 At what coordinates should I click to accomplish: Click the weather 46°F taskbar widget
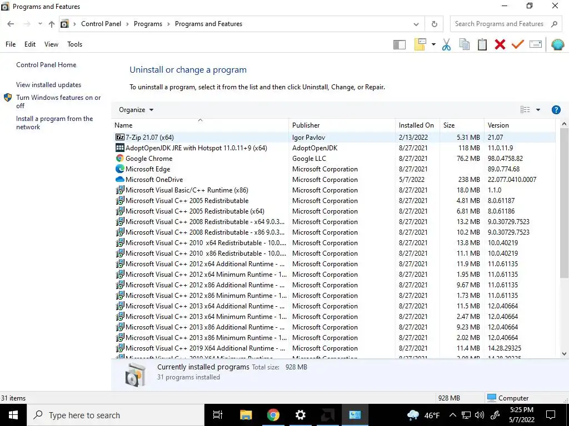tap(423, 415)
